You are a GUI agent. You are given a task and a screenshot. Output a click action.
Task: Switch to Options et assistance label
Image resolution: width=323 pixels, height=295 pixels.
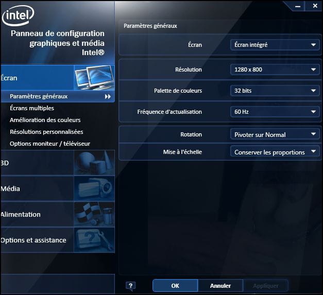(33, 240)
